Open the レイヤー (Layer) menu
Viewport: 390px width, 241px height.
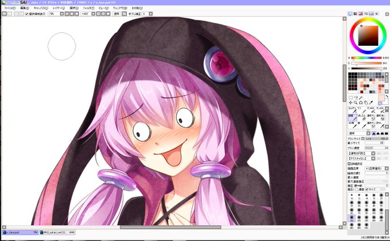(58, 8)
